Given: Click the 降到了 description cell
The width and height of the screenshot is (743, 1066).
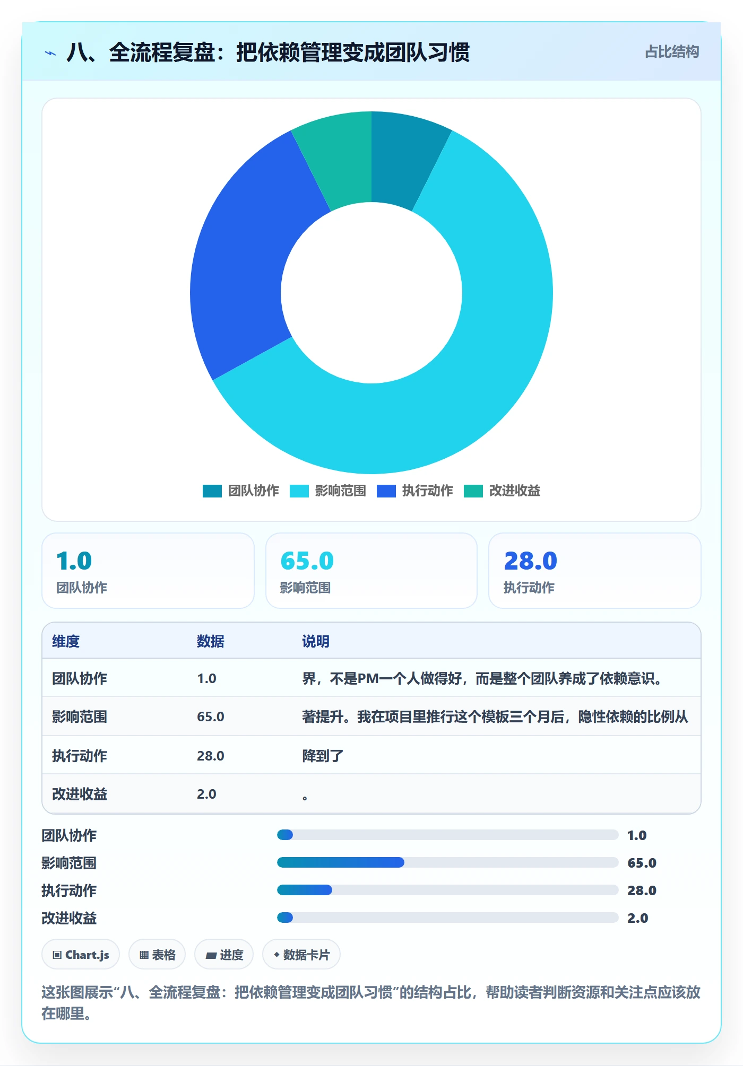Looking at the screenshot, I should pos(323,756).
